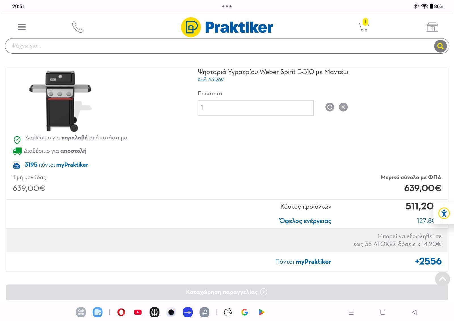This screenshot has height=321, width=454.
Task: Open the app drawer grid icon
Action: tap(81, 312)
